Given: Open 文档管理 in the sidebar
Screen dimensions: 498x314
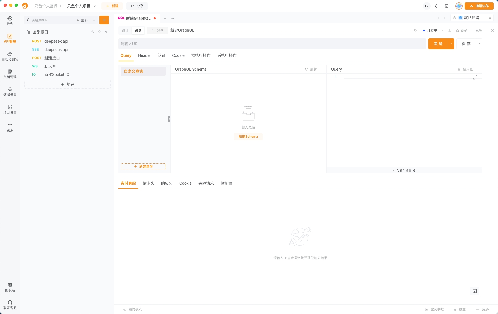Looking at the screenshot, I should [10, 74].
